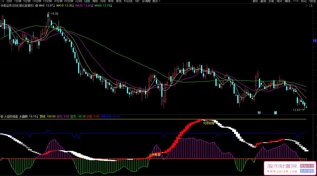317x176 pixels.
Task: Click the 统计 statistics button
Action: point(279,1)
